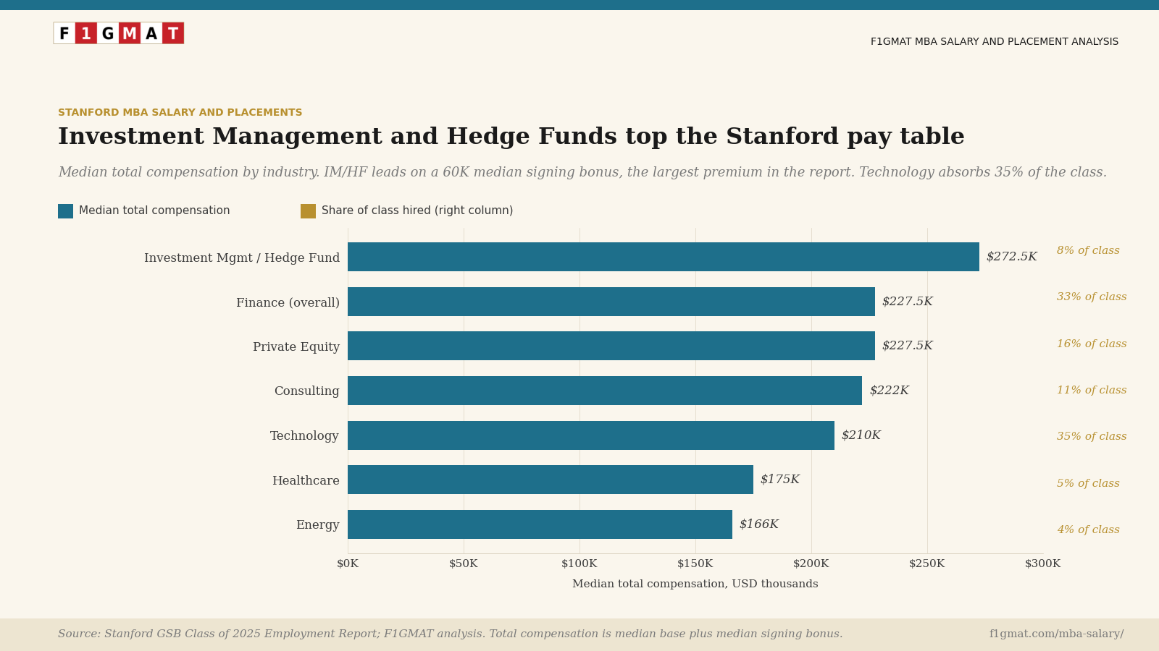Click the Technology bar
Screen dimensions: 1159x651
click(591, 435)
